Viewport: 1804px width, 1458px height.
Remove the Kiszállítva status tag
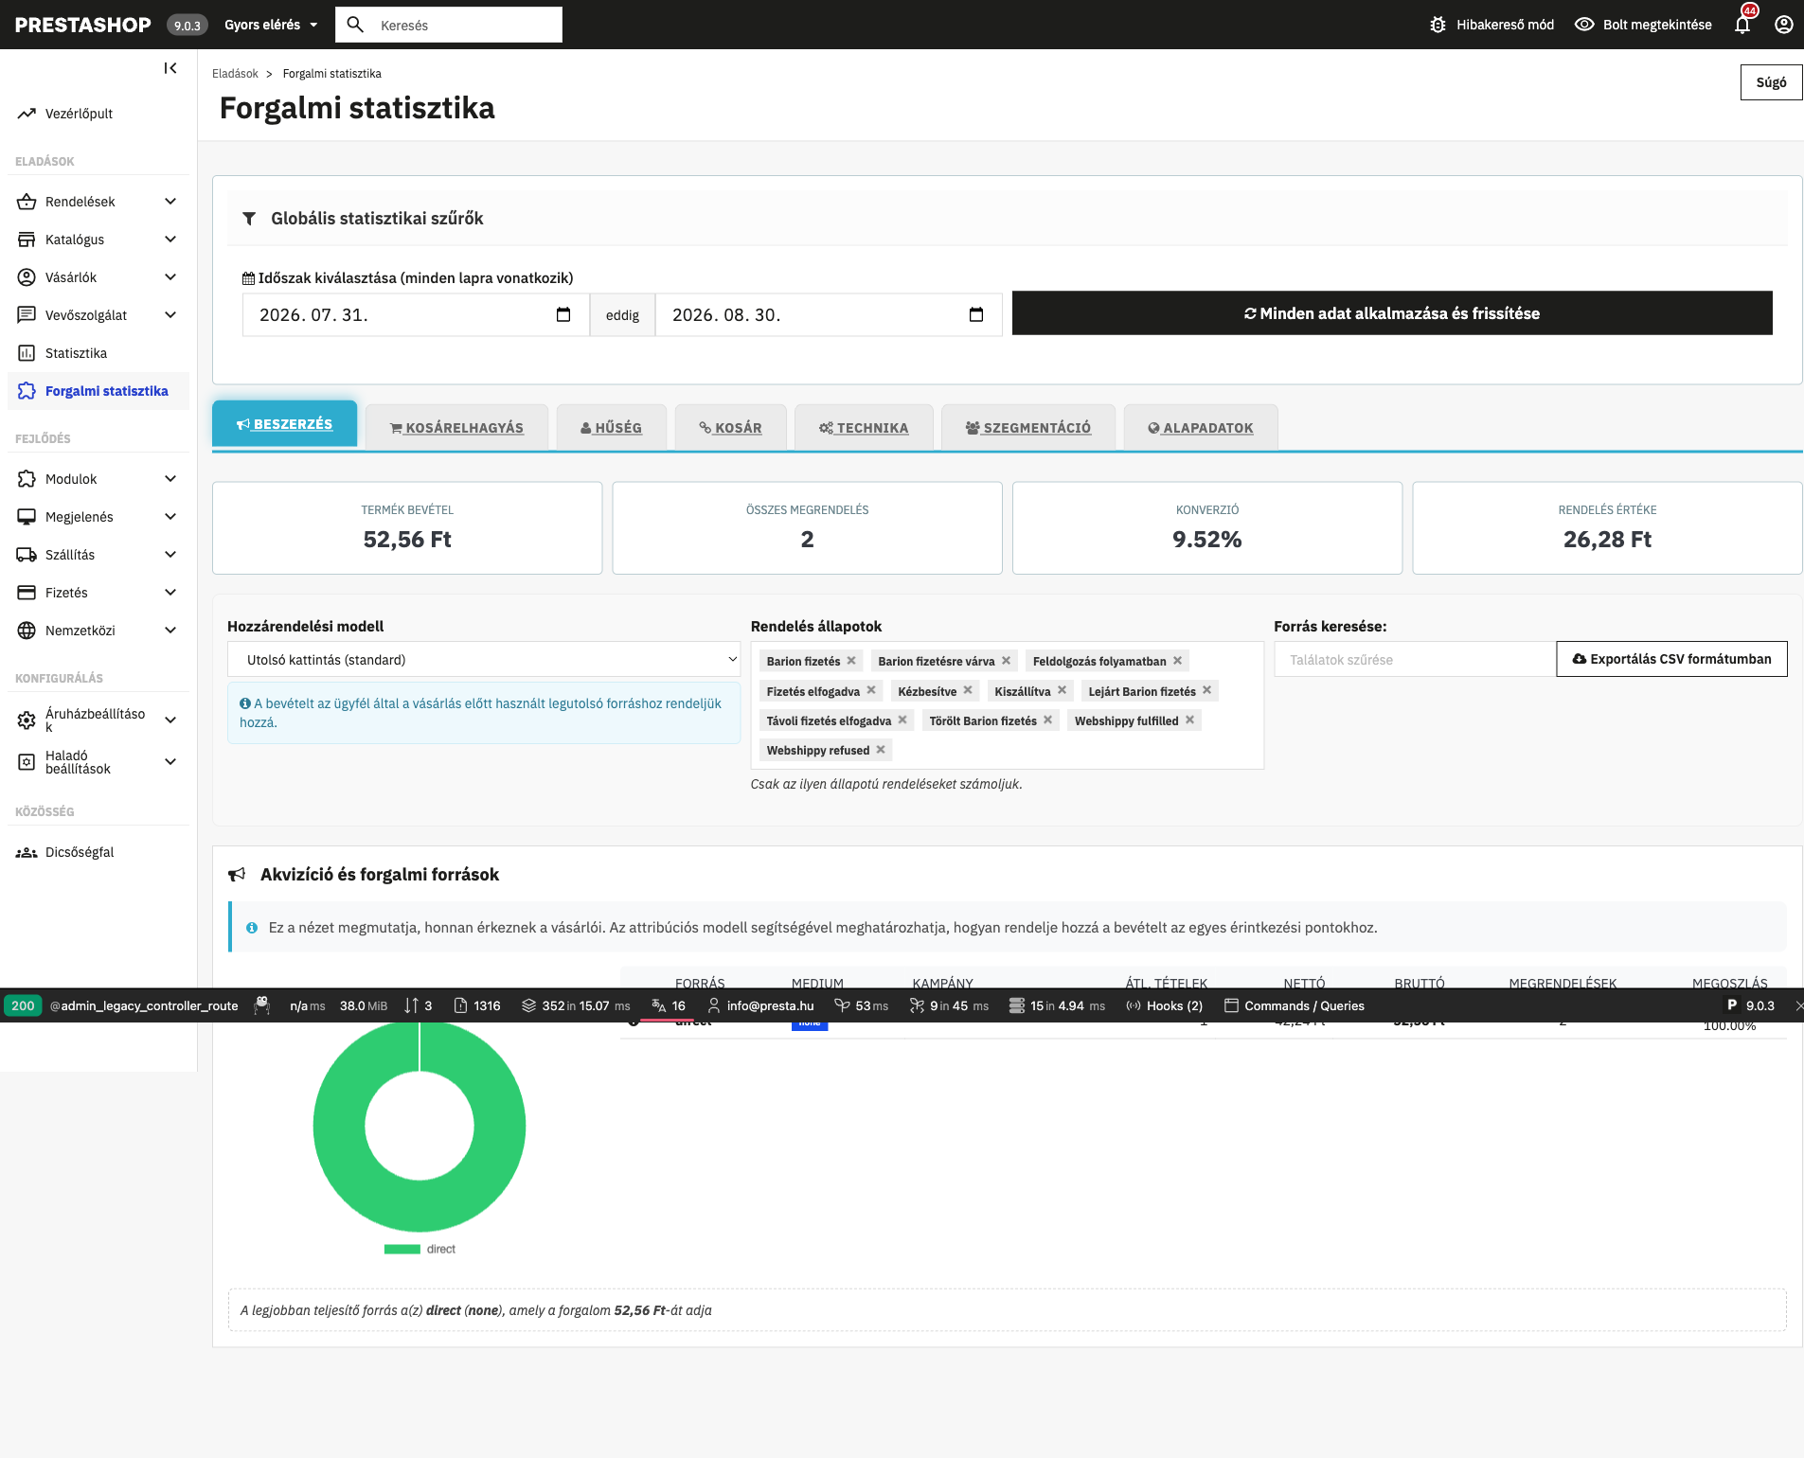[x=1062, y=690]
